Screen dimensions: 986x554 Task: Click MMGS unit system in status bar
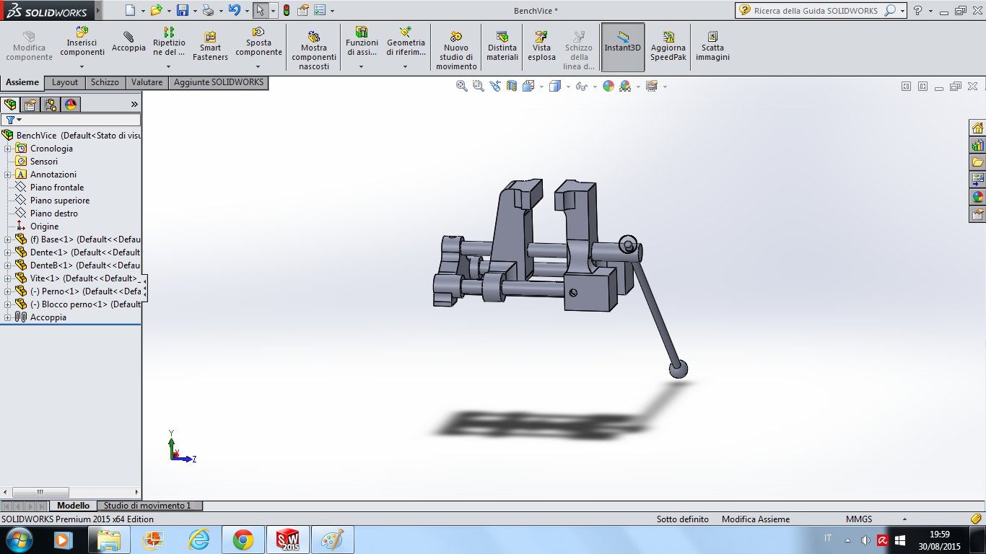pyautogui.click(x=859, y=519)
